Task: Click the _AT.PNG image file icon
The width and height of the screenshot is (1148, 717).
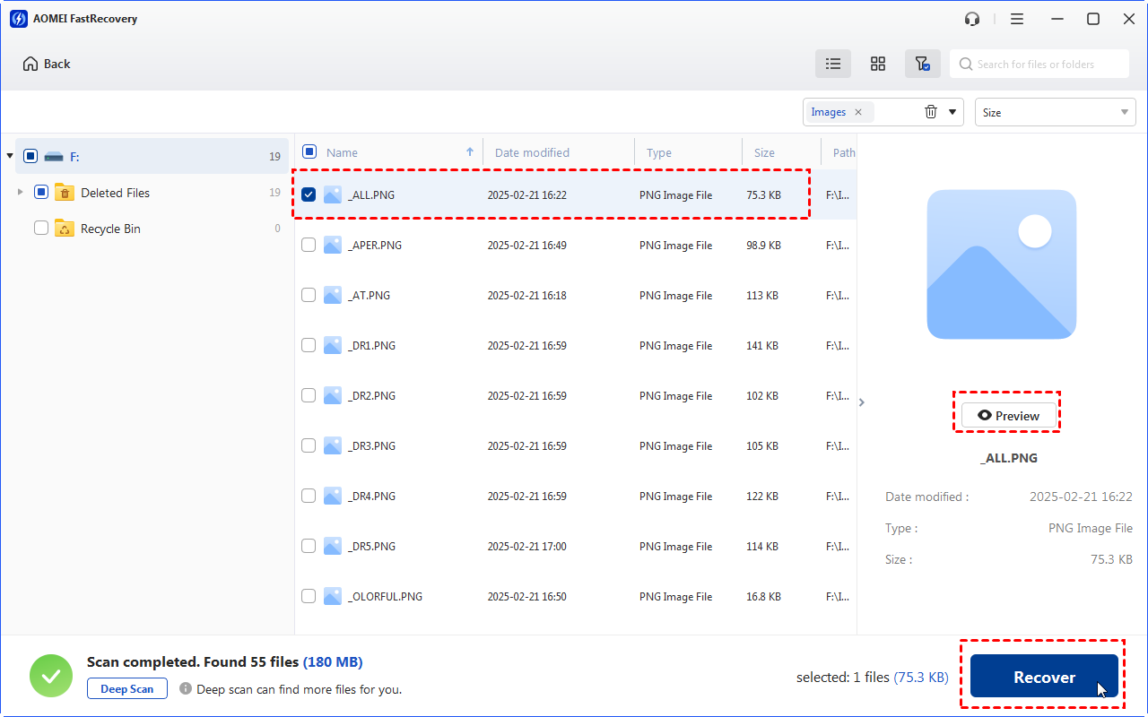Action: pyautogui.click(x=333, y=295)
